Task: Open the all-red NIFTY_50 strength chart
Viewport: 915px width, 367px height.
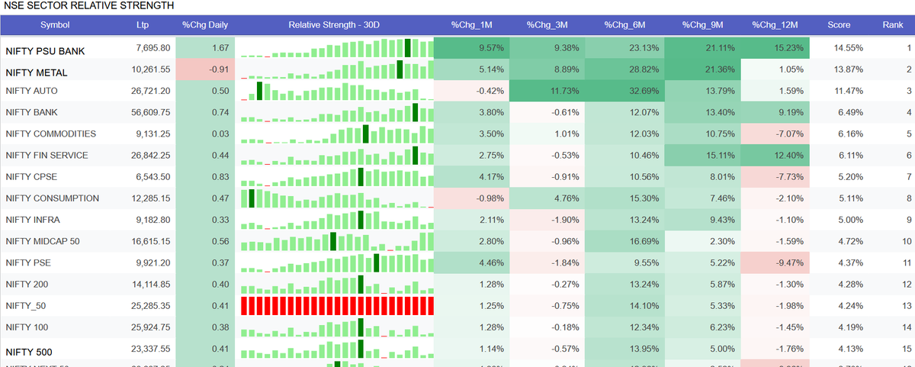Action: click(x=336, y=305)
